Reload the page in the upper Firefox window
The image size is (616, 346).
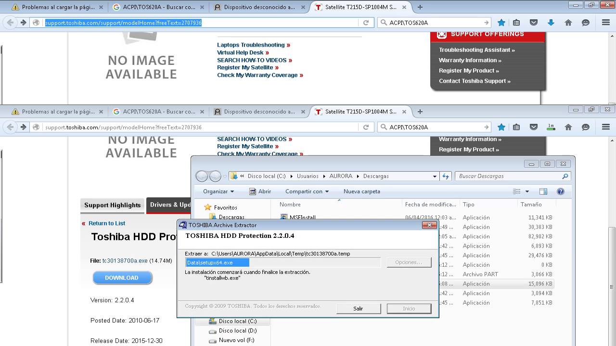point(366,23)
